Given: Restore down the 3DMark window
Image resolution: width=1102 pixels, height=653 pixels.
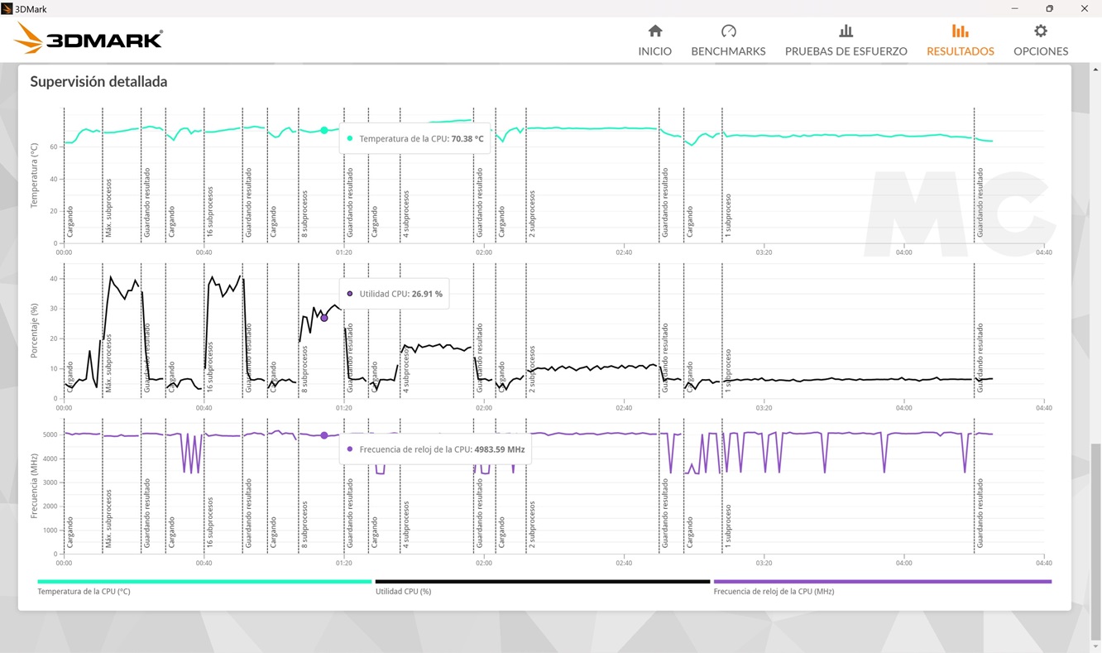Looking at the screenshot, I should click(1049, 8).
